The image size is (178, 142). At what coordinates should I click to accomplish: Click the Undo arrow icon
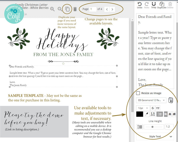click(x=140, y=4)
